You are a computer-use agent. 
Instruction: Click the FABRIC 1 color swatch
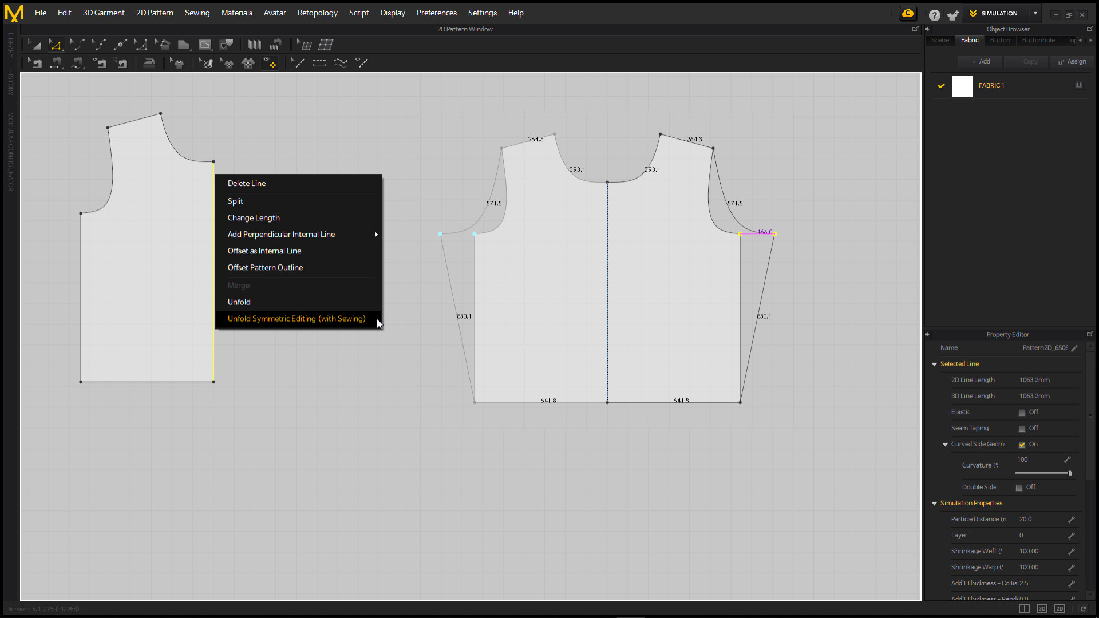pos(962,86)
